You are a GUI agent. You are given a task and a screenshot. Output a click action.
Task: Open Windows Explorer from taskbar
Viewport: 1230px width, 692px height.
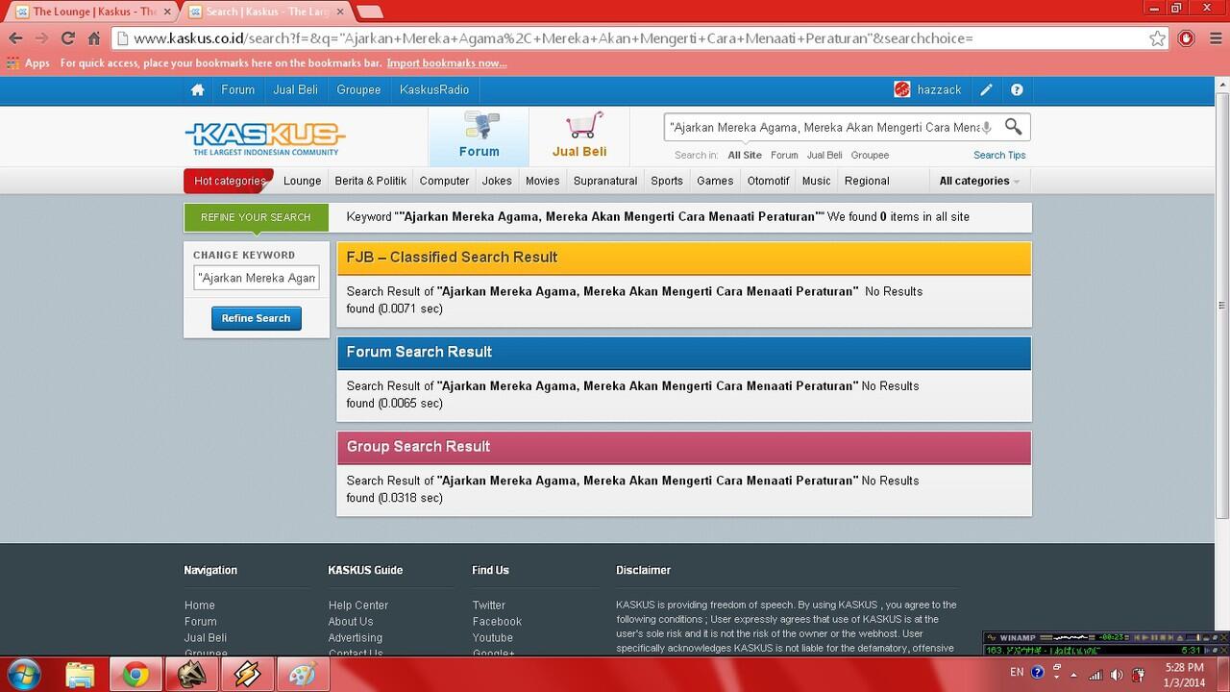[81, 674]
